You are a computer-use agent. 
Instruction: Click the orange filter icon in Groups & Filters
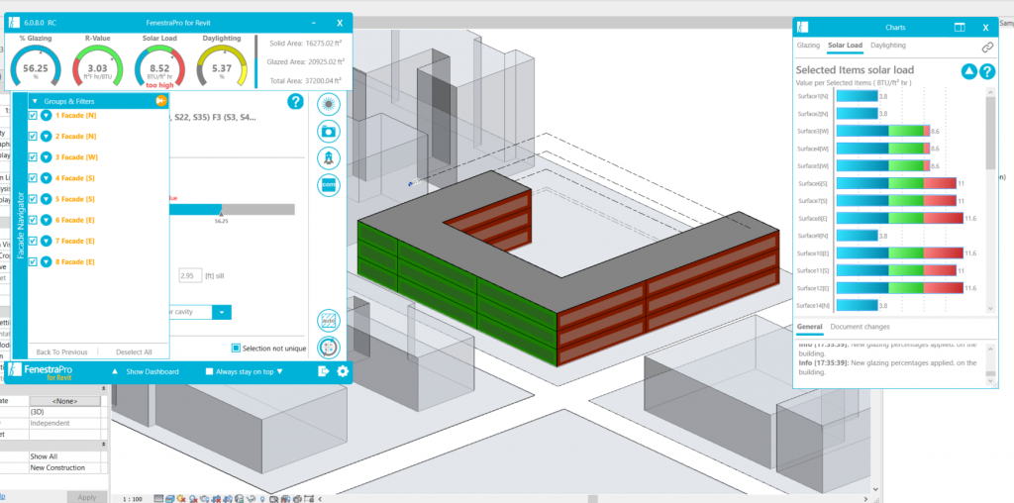pos(161,101)
